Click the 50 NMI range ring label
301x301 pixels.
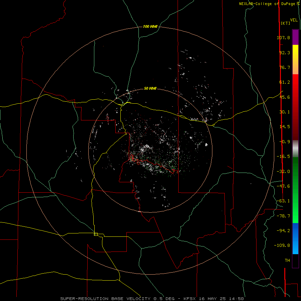tap(150, 88)
